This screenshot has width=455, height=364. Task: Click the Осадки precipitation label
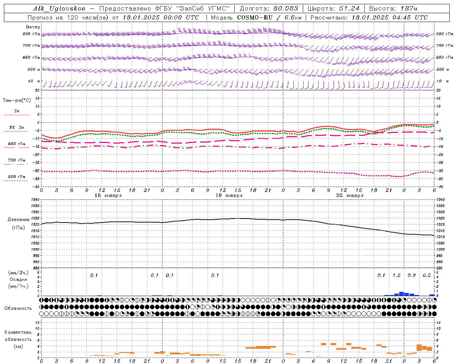point(18,279)
